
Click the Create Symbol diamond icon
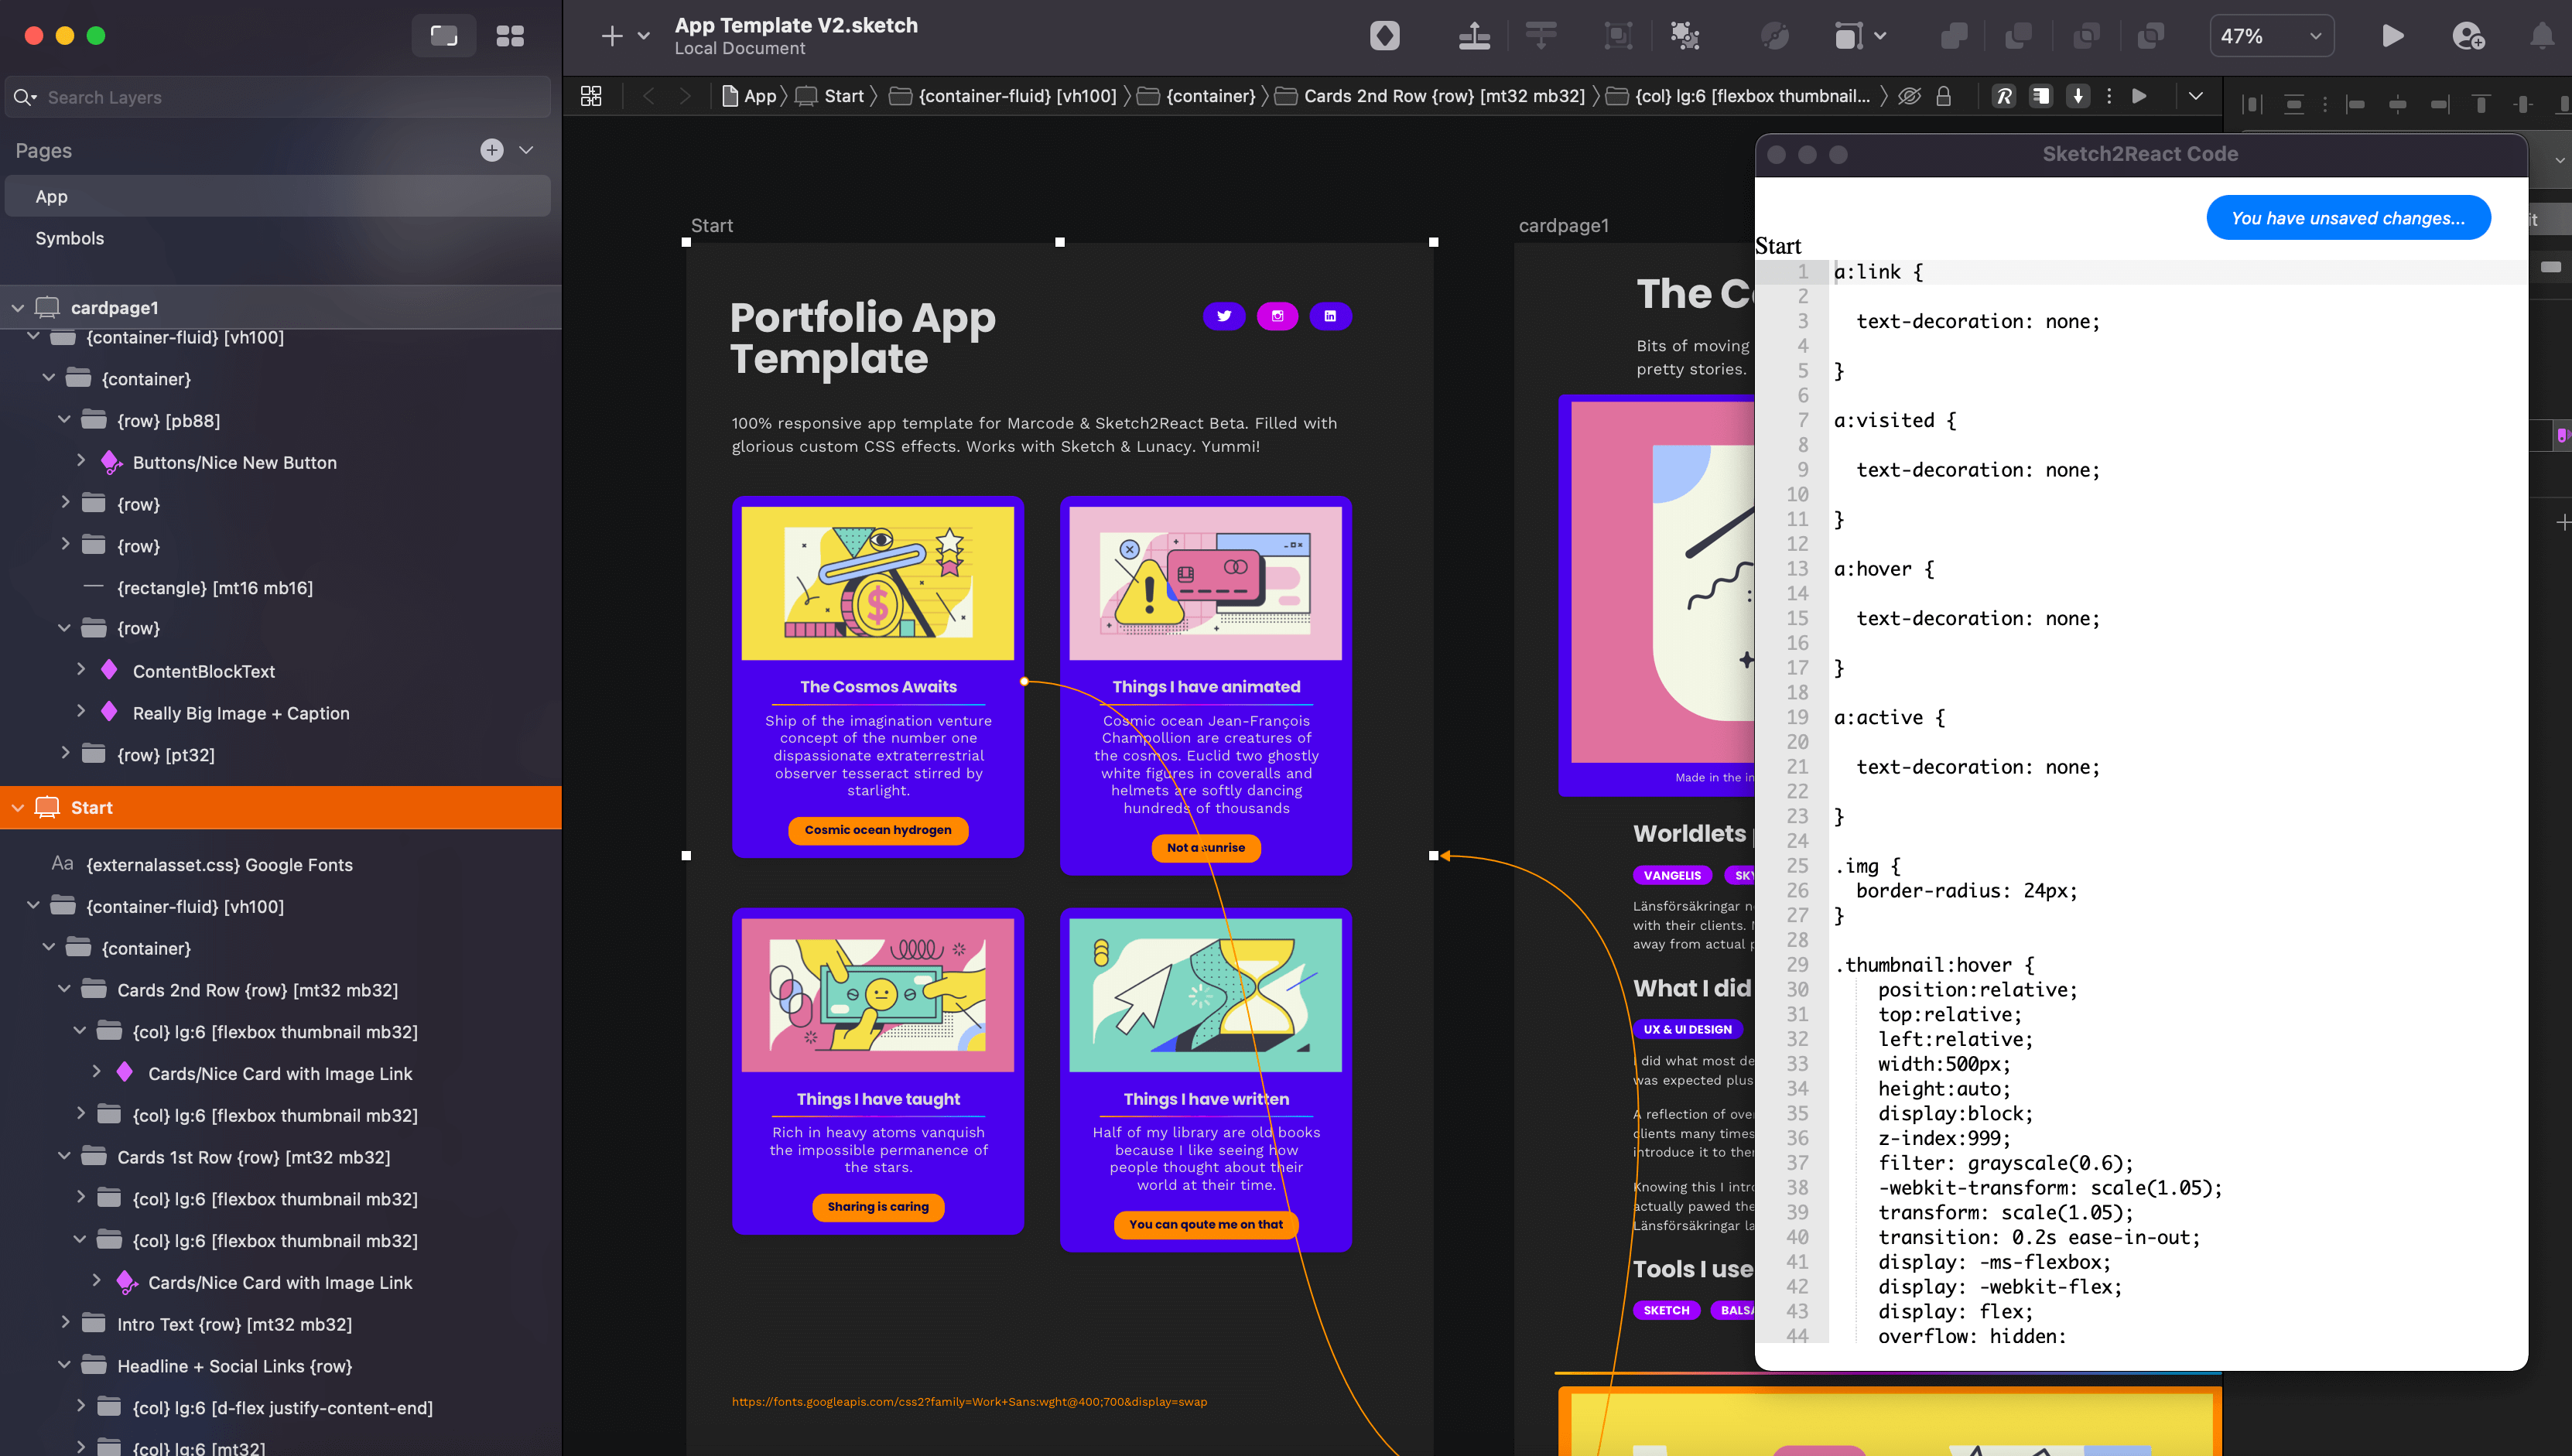tap(1384, 36)
